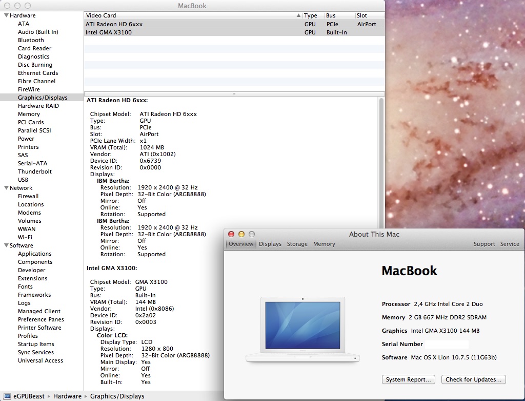Select Printer Software entry
Viewport: 525px width, 401px height.
click(39, 328)
